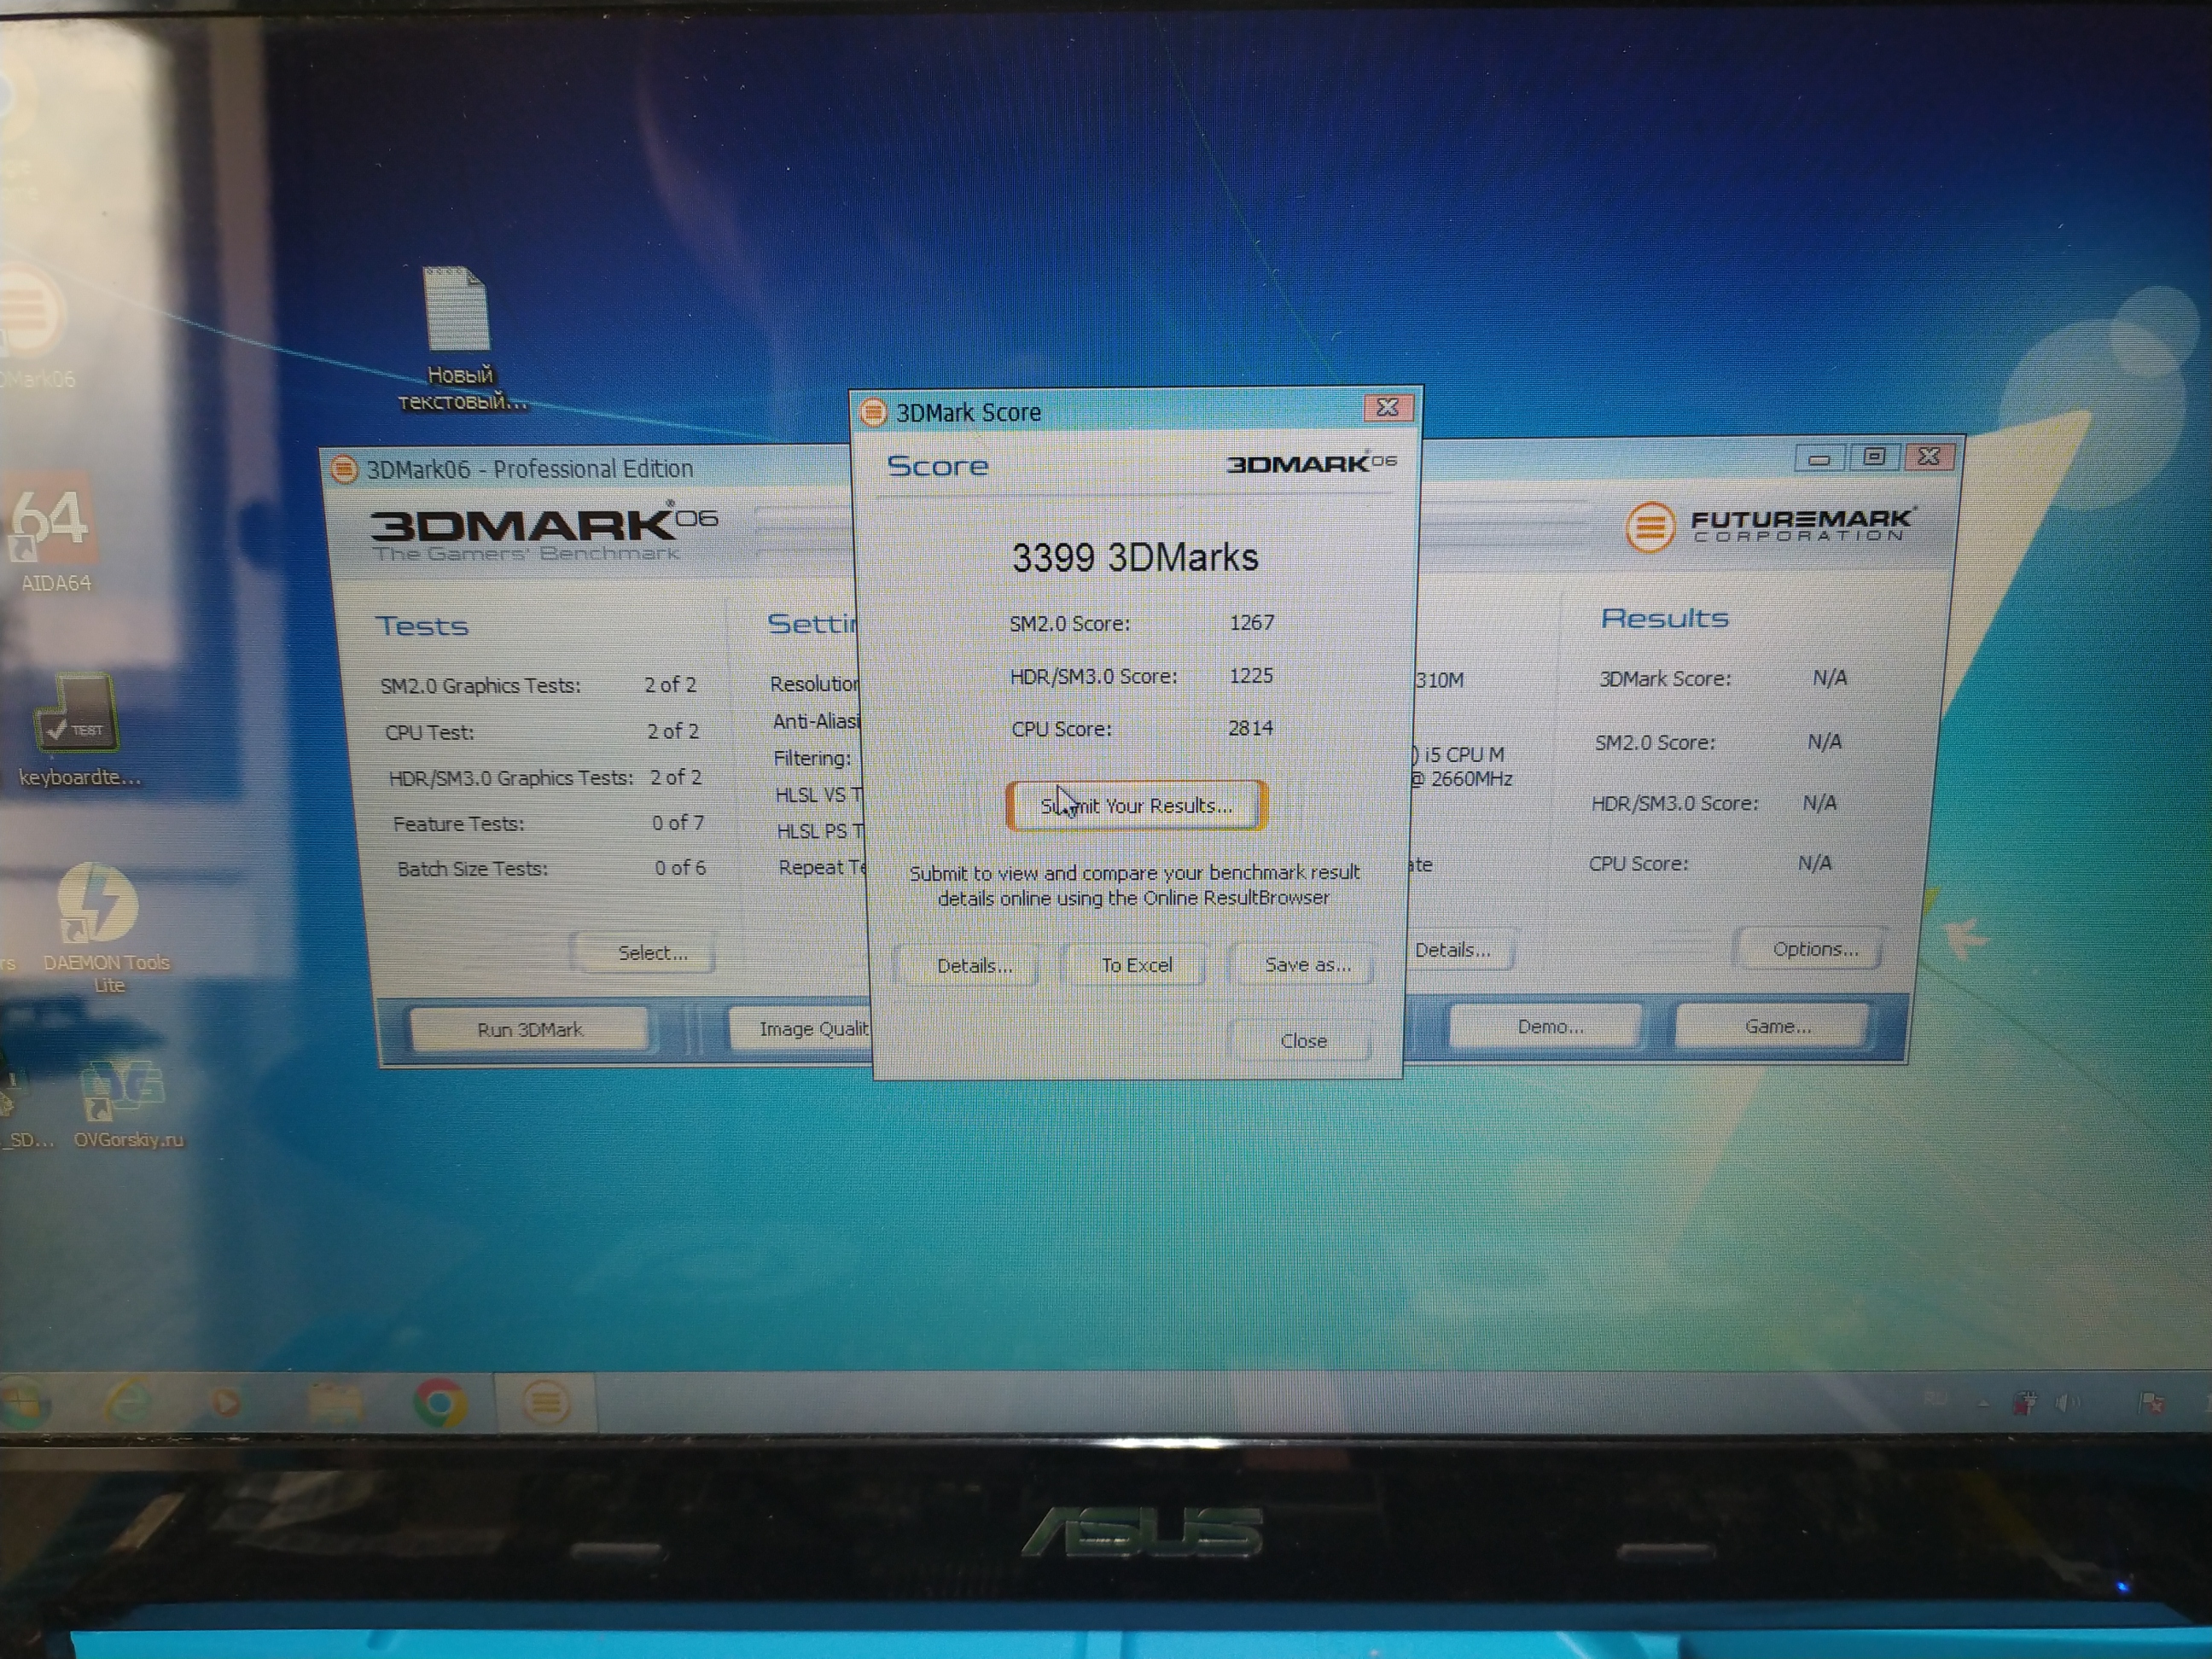Click the CPU Test: row
Image resolution: width=2212 pixels, height=1659 pixels.
[x=541, y=732]
